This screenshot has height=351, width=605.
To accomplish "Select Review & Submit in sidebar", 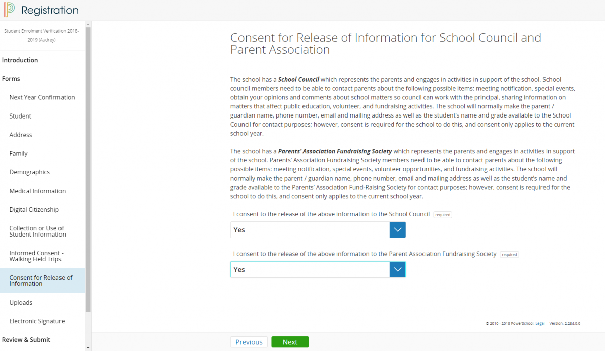I will [26, 340].
